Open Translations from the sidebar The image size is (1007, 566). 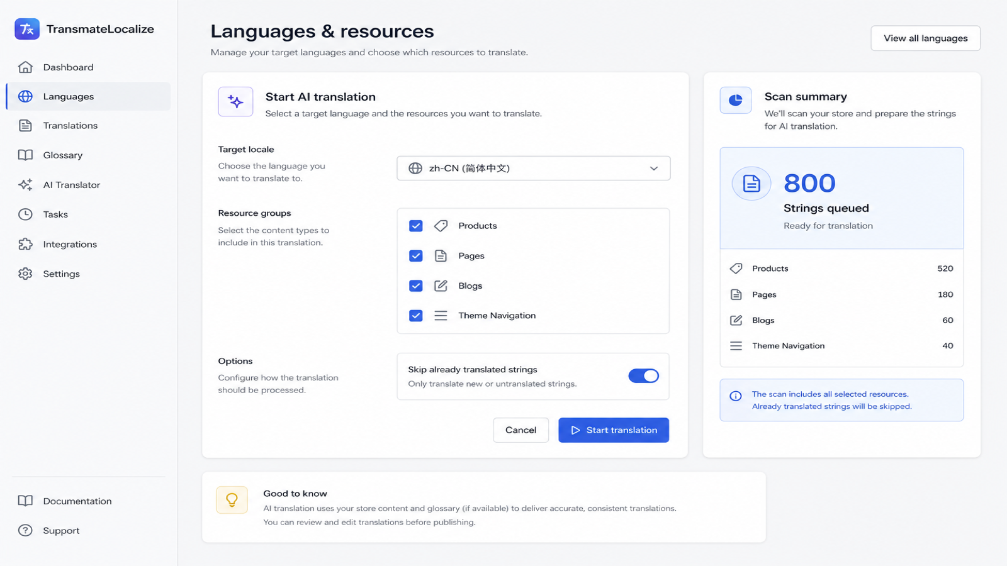point(88,126)
